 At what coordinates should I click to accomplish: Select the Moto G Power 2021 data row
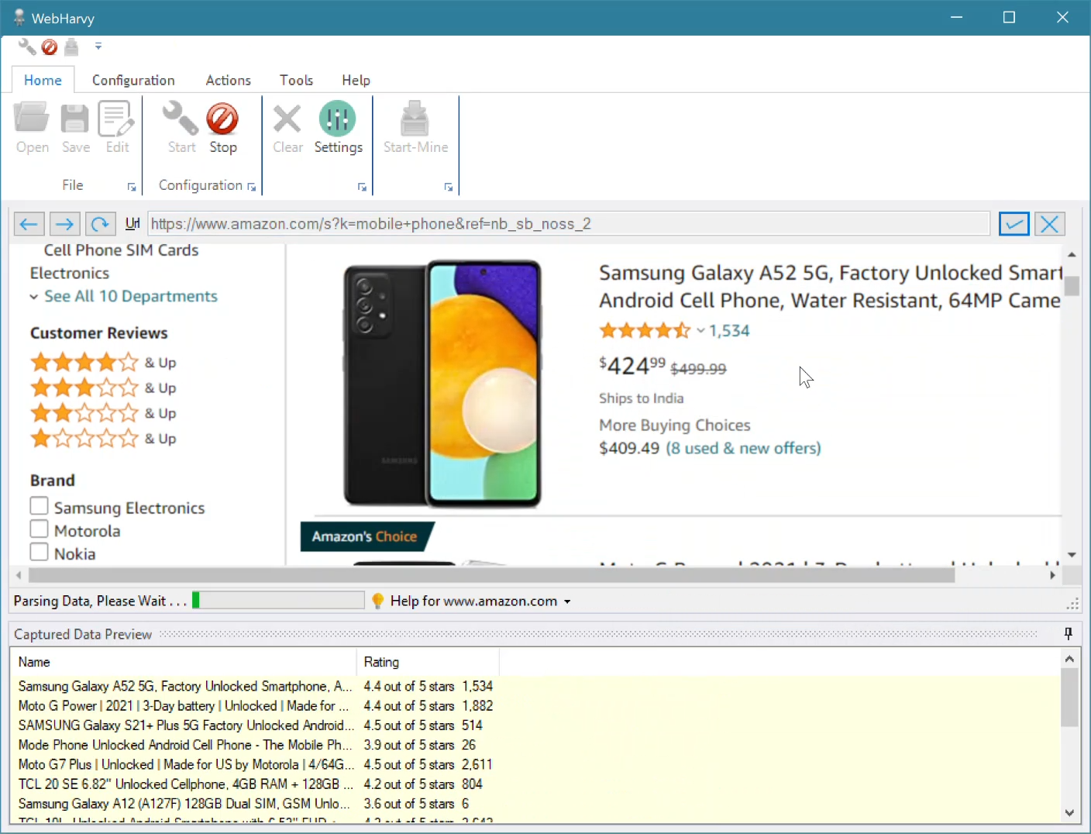tap(536, 705)
